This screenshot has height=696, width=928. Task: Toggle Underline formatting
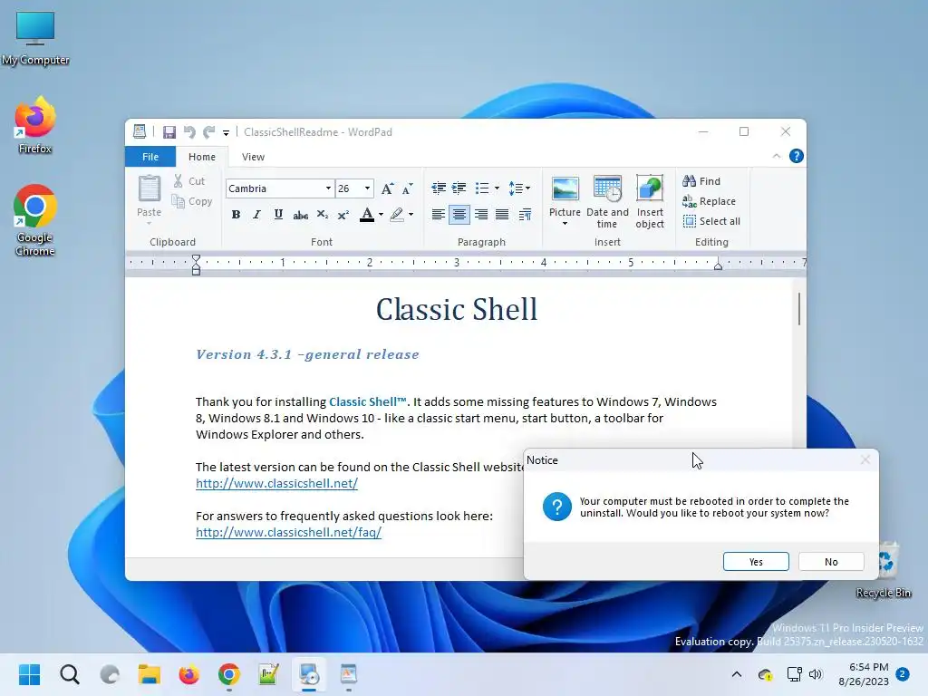(x=278, y=214)
